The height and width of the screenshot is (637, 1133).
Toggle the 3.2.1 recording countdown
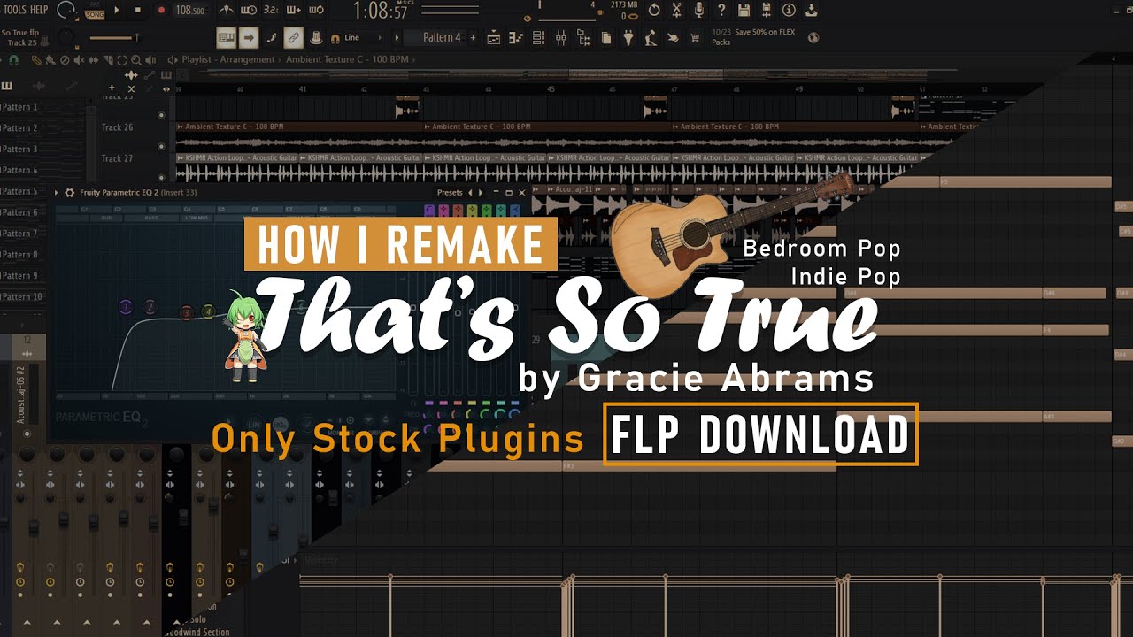click(x=271, y=11)
